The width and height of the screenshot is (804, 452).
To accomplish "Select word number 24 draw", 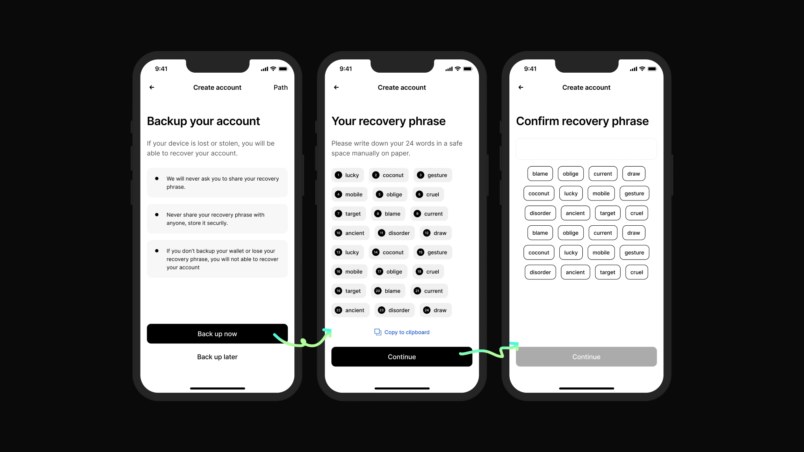I will point(436,309).
